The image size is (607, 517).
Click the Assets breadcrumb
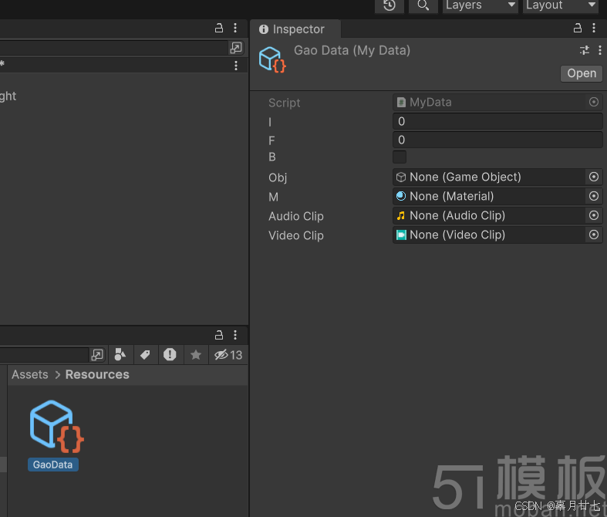click(30, 374)
